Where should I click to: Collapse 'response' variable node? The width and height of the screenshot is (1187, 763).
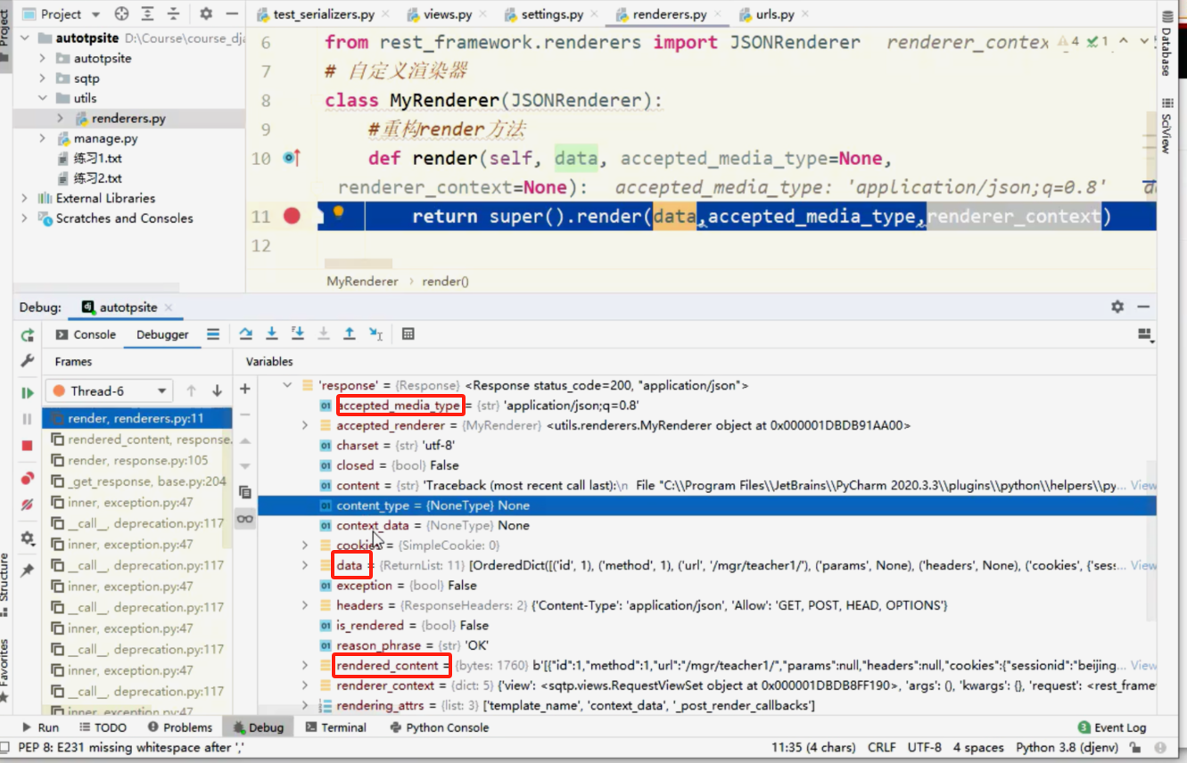[287, 385]
